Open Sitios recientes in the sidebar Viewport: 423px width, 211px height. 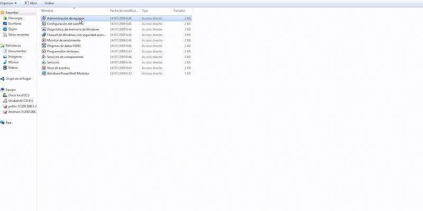[19, 35]
